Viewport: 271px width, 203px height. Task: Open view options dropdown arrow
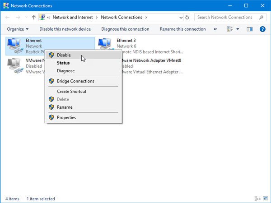pyautogui.click(x=238, y=29)
